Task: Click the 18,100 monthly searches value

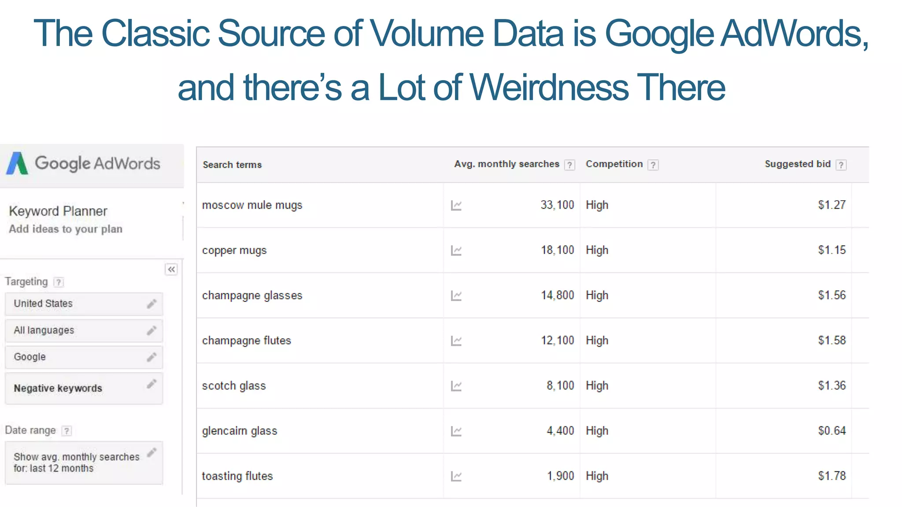Action: (558, 250)
